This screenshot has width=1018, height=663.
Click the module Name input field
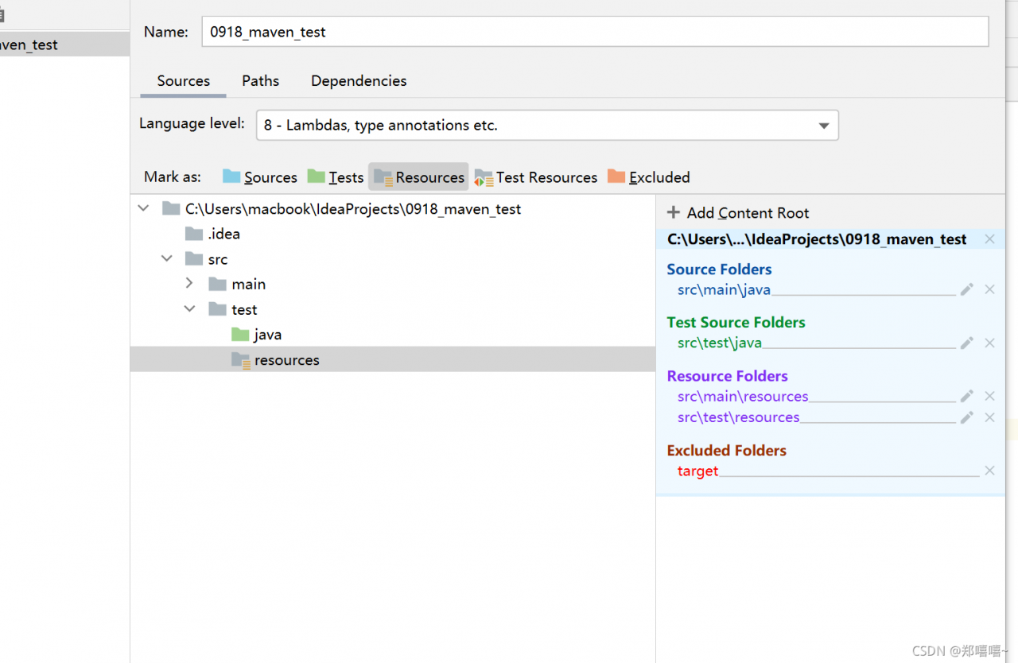coord(595,32)
